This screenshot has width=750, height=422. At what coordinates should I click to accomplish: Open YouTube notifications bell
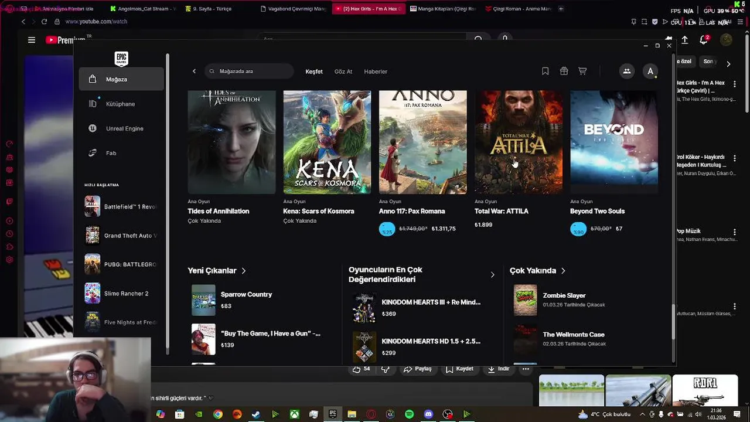(x=704, y=40)
